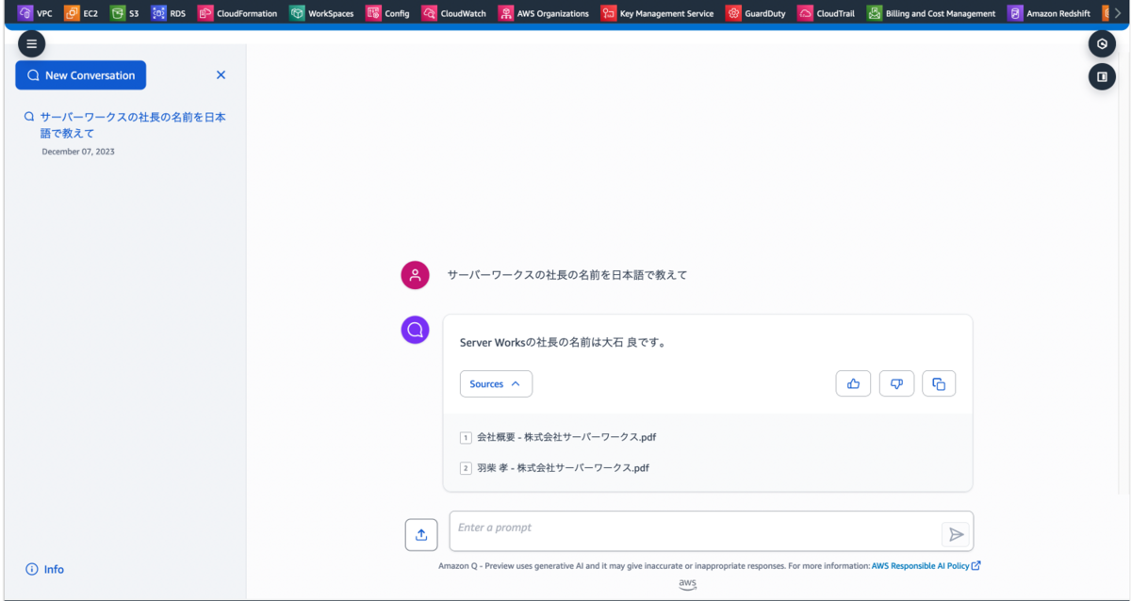Viewport: 1131px width, 601px height.
Task: Click the AWS logo at the bottom
Action: (x=688, y=585)
